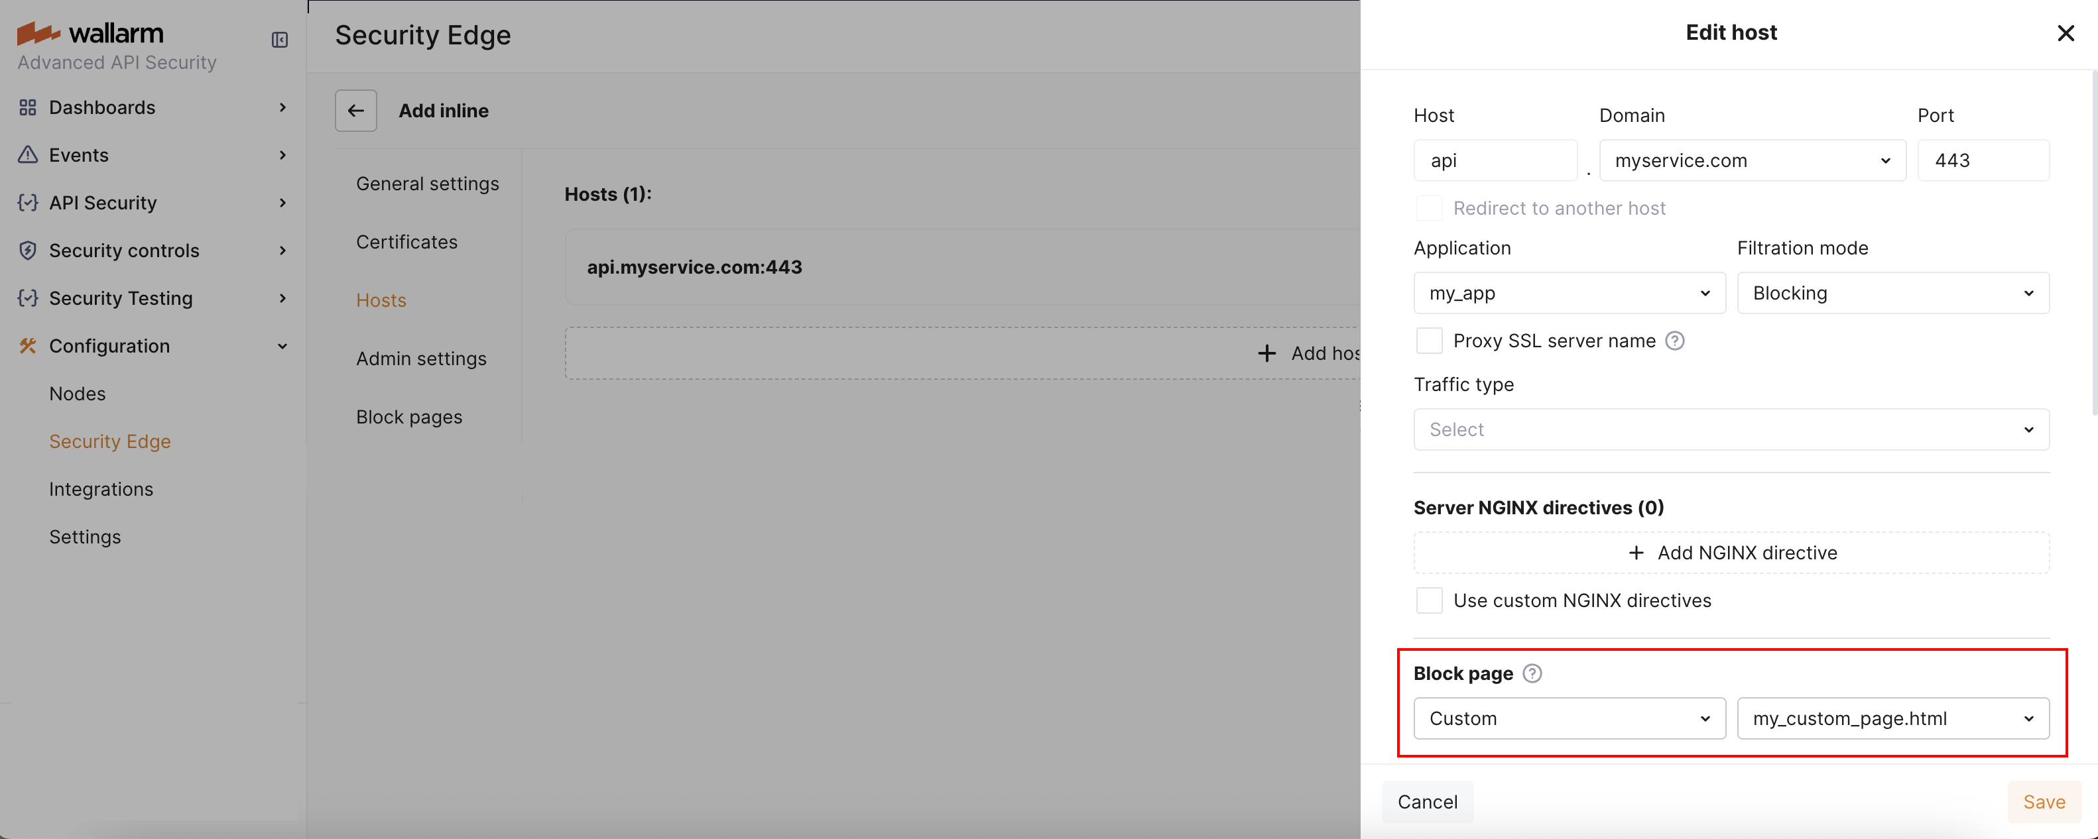This screenshot has width=2098, height=839.
Task: Change Filtration mode from Blocking
Action: 1892,293
